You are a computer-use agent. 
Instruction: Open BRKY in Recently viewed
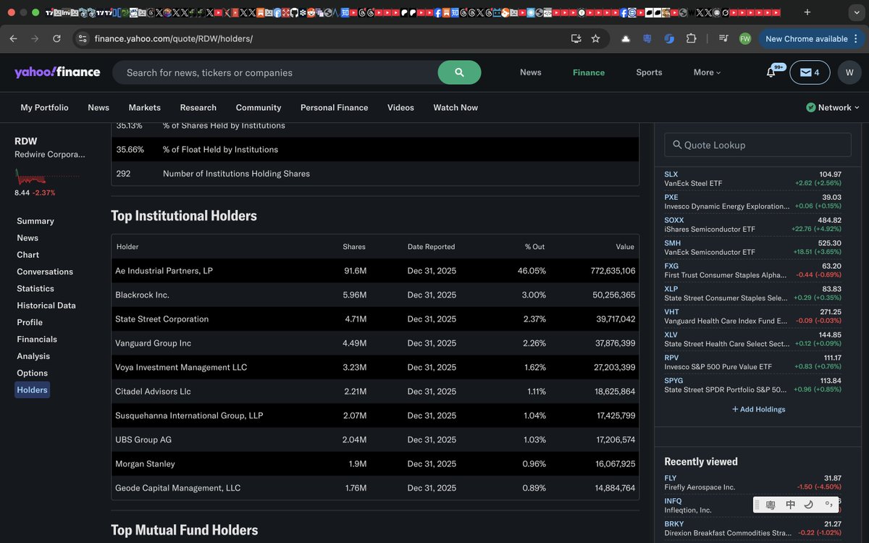click(x=674, y=524)
